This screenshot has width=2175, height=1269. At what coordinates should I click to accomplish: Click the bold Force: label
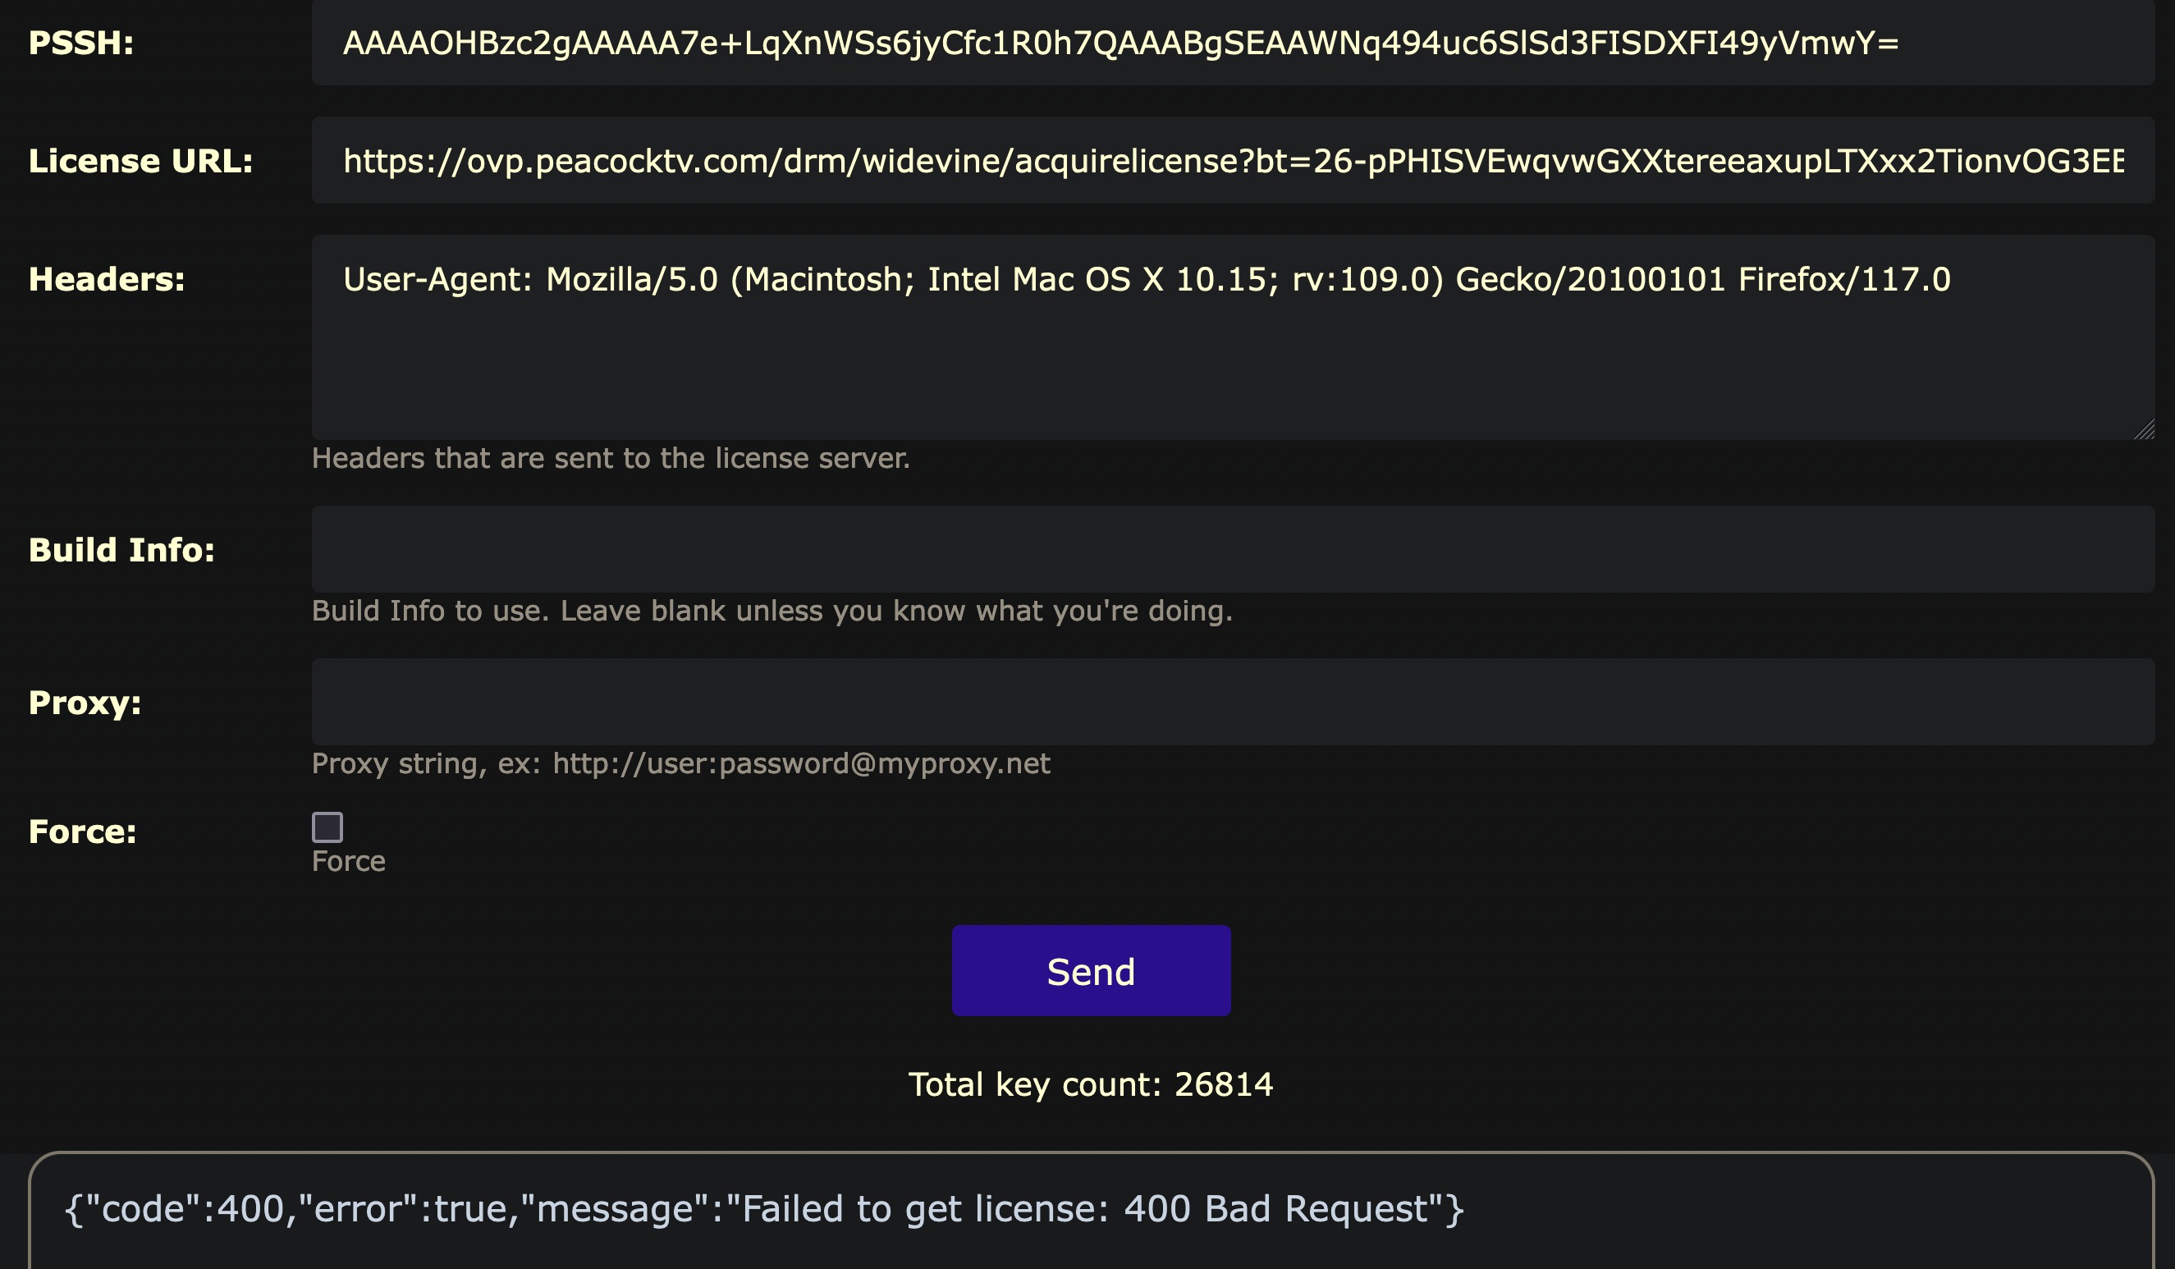pyautogui.click(x=83, y=831)
